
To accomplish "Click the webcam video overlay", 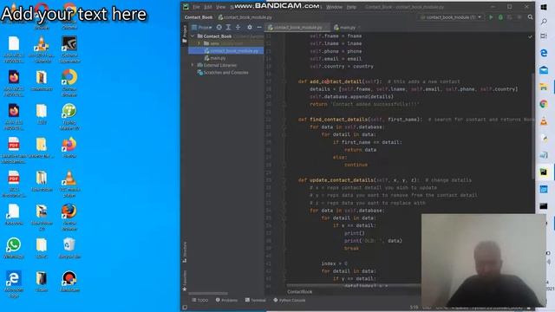I will 484,260.
